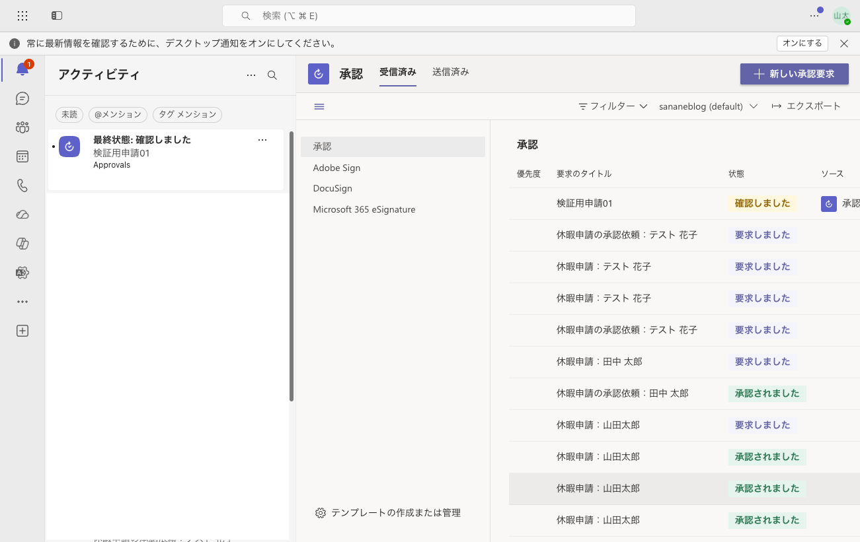
Task: Open the フィルター dropdown
Action: coord(613,106)
